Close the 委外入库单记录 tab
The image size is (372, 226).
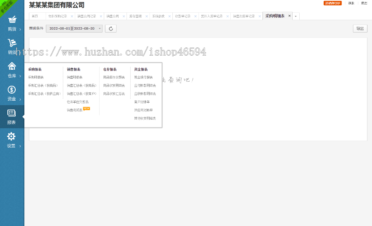tap(227, 16)
